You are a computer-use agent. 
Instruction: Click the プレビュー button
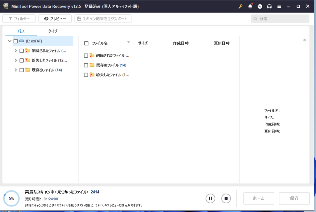(55, 19)
